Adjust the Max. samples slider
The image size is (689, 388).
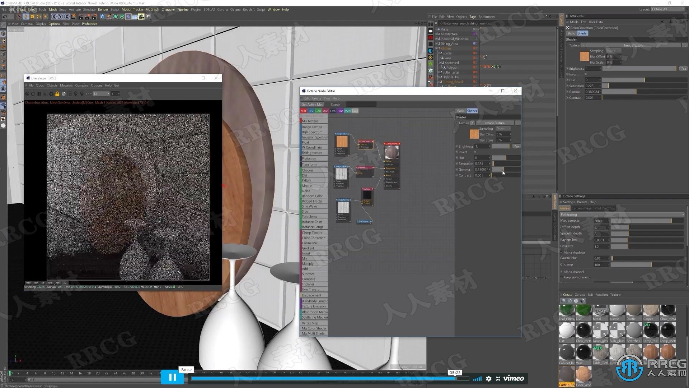pyautogui.click(x=647, y=221)
